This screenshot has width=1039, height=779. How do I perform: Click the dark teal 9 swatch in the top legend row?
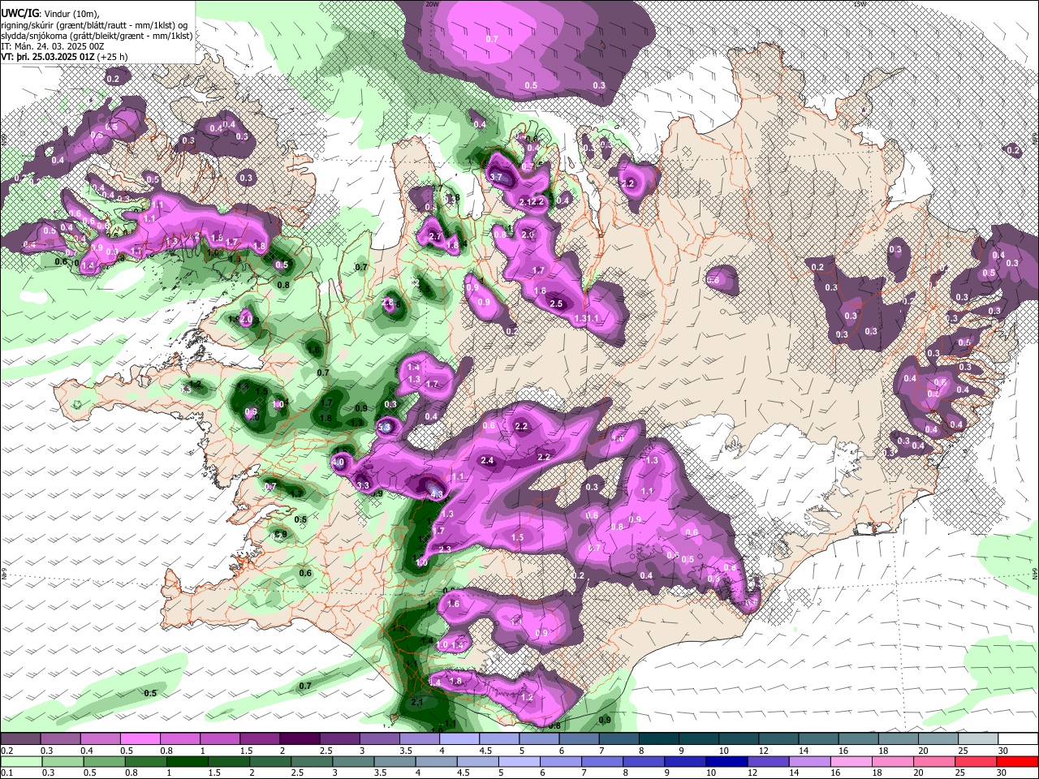coord(698,739)
